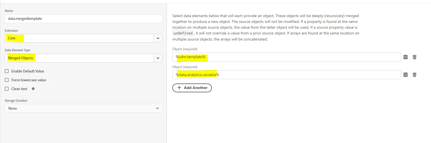Expand the Extension dropdown arrow

pos(158,38)
